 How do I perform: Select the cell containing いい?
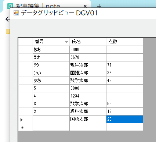pos(51,73)
